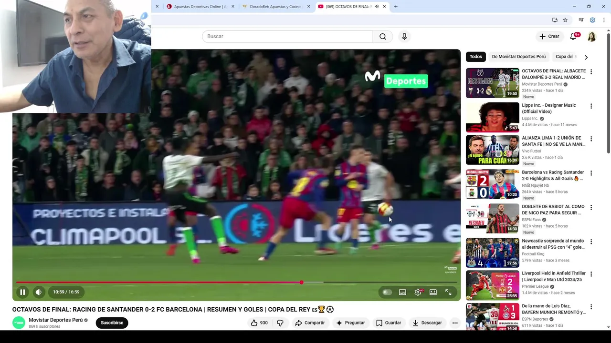
Task: Open the player settings gear
Action: 418,292
